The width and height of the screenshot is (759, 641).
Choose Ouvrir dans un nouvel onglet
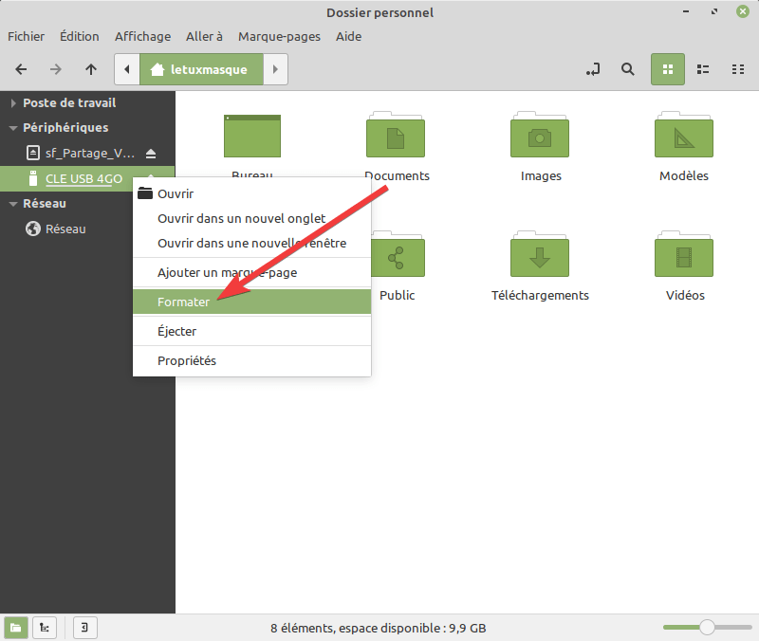click(x=251, y=219)
